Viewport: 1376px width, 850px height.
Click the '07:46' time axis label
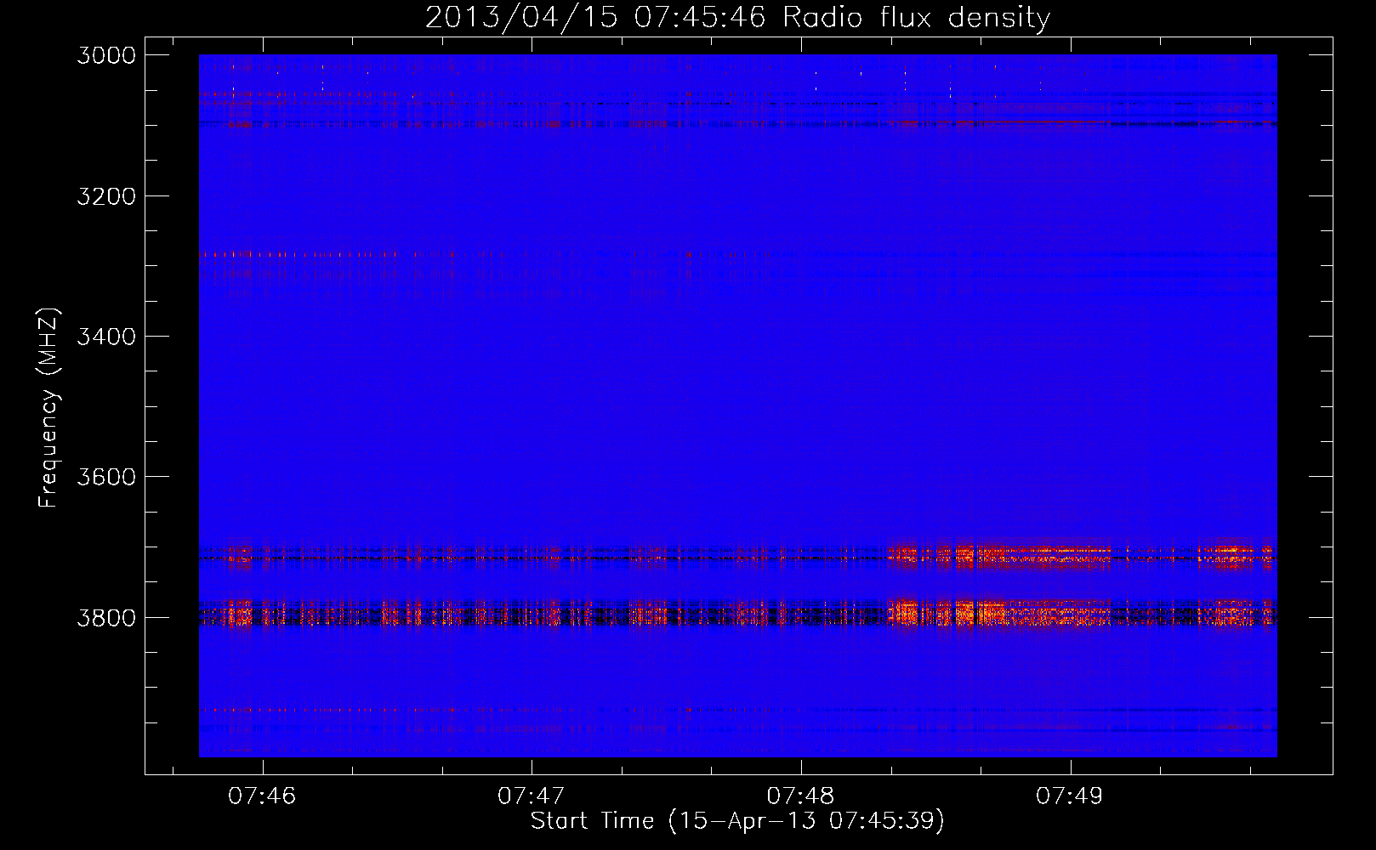point(262,796)
